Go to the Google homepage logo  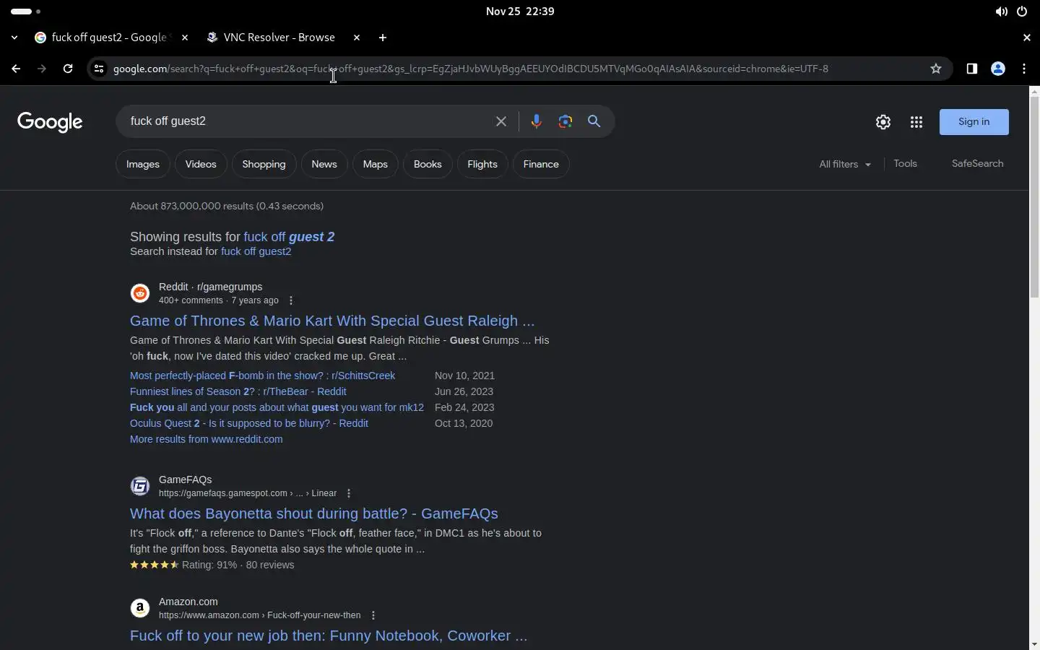50,122
